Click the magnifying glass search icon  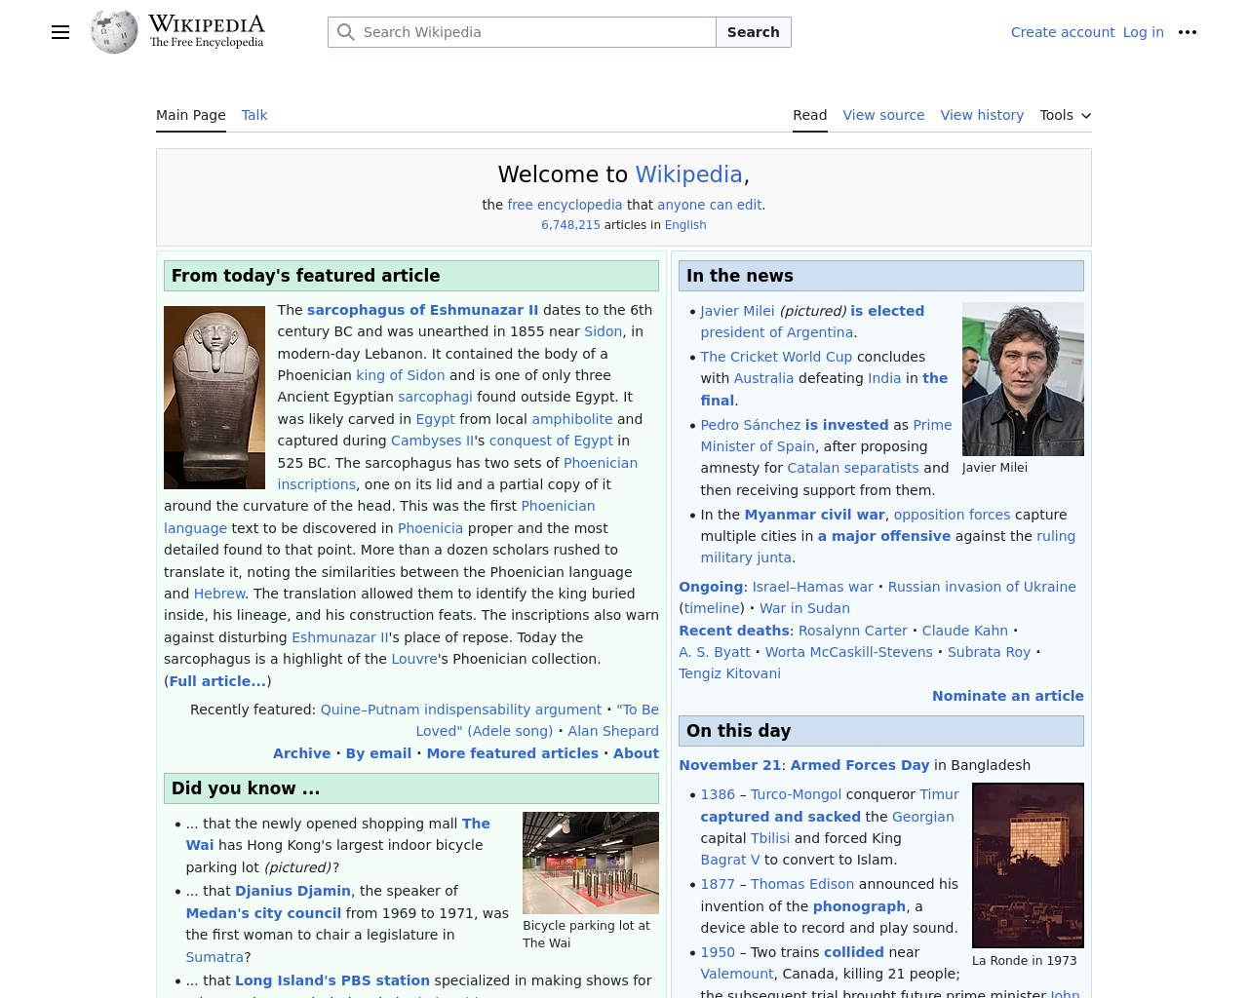(x=345, y=32)
